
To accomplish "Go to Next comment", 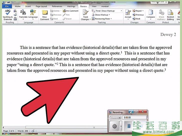I will pyautogui.click(x=54, y=19).
